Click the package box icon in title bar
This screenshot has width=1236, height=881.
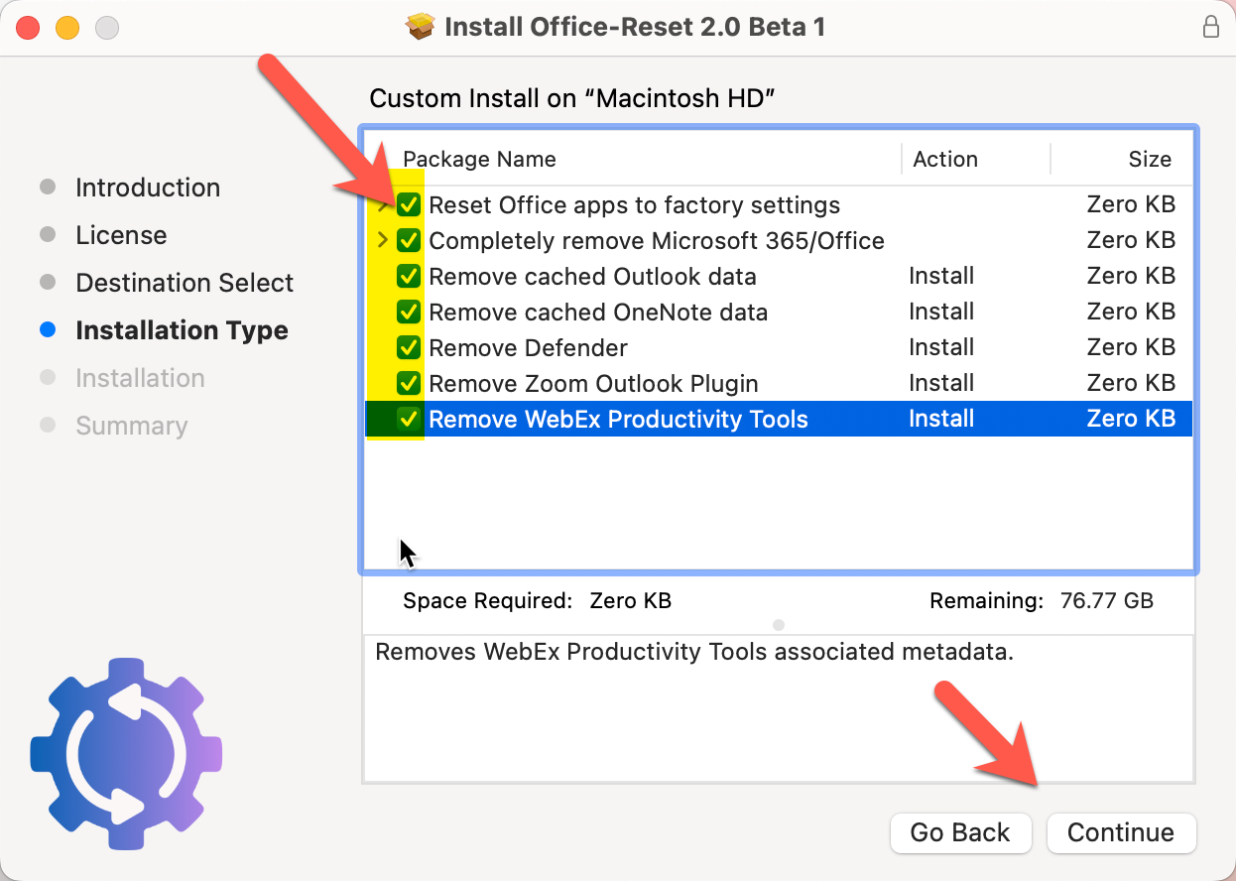(422, 27)
